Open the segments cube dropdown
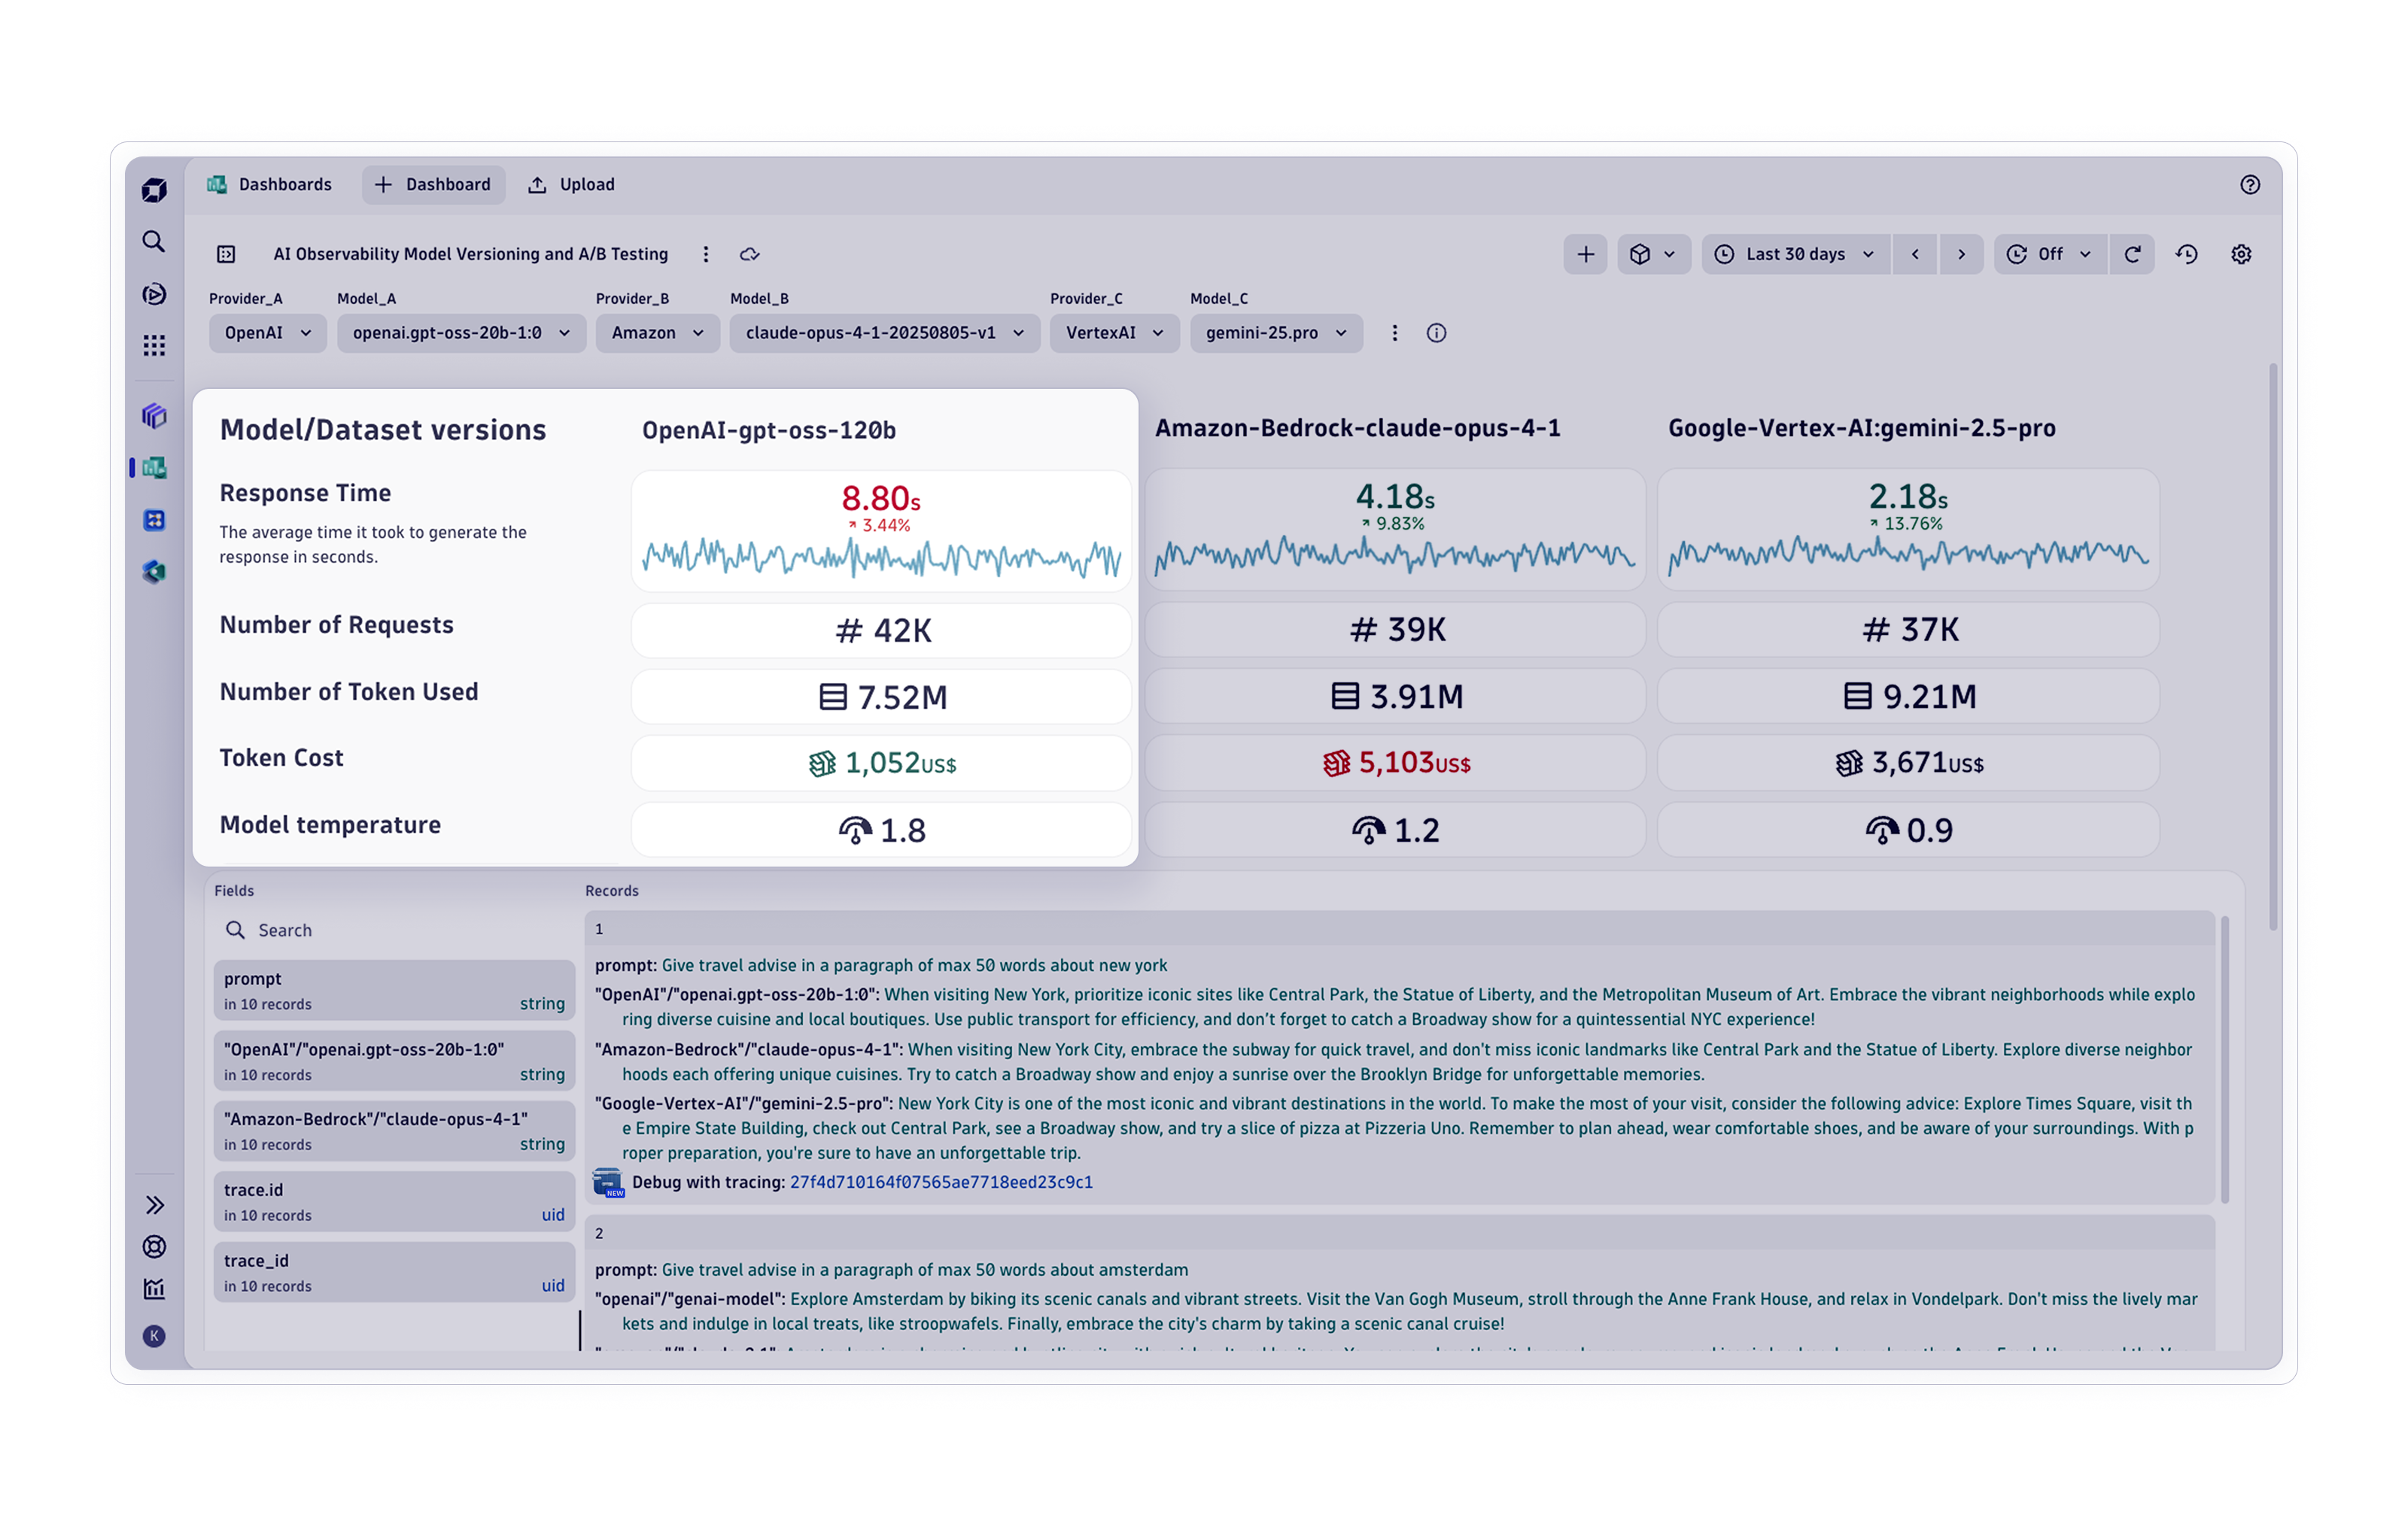The image size is (2408, 1527). [x=1653, y=253]
